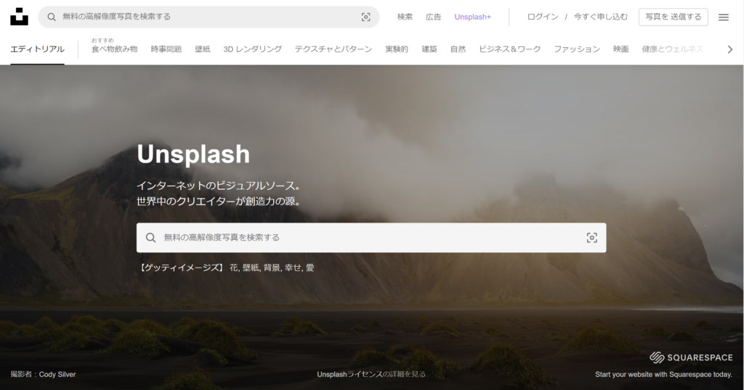Click the ゲッティイメージズ link

click(x=181, y=268)
